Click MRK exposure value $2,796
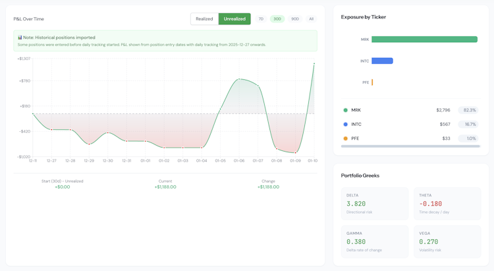Image resolution: width=494 pixels, height=271 pixels. point(443,110)
